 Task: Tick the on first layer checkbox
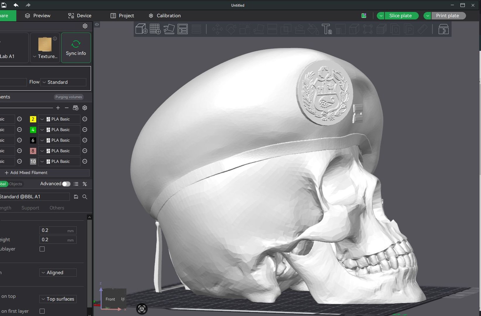tap(42, 311)
